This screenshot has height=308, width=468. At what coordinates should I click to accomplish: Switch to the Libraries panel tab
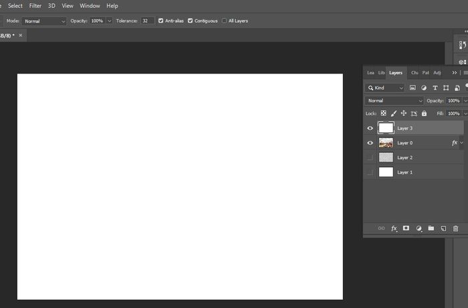coord(382,73)
